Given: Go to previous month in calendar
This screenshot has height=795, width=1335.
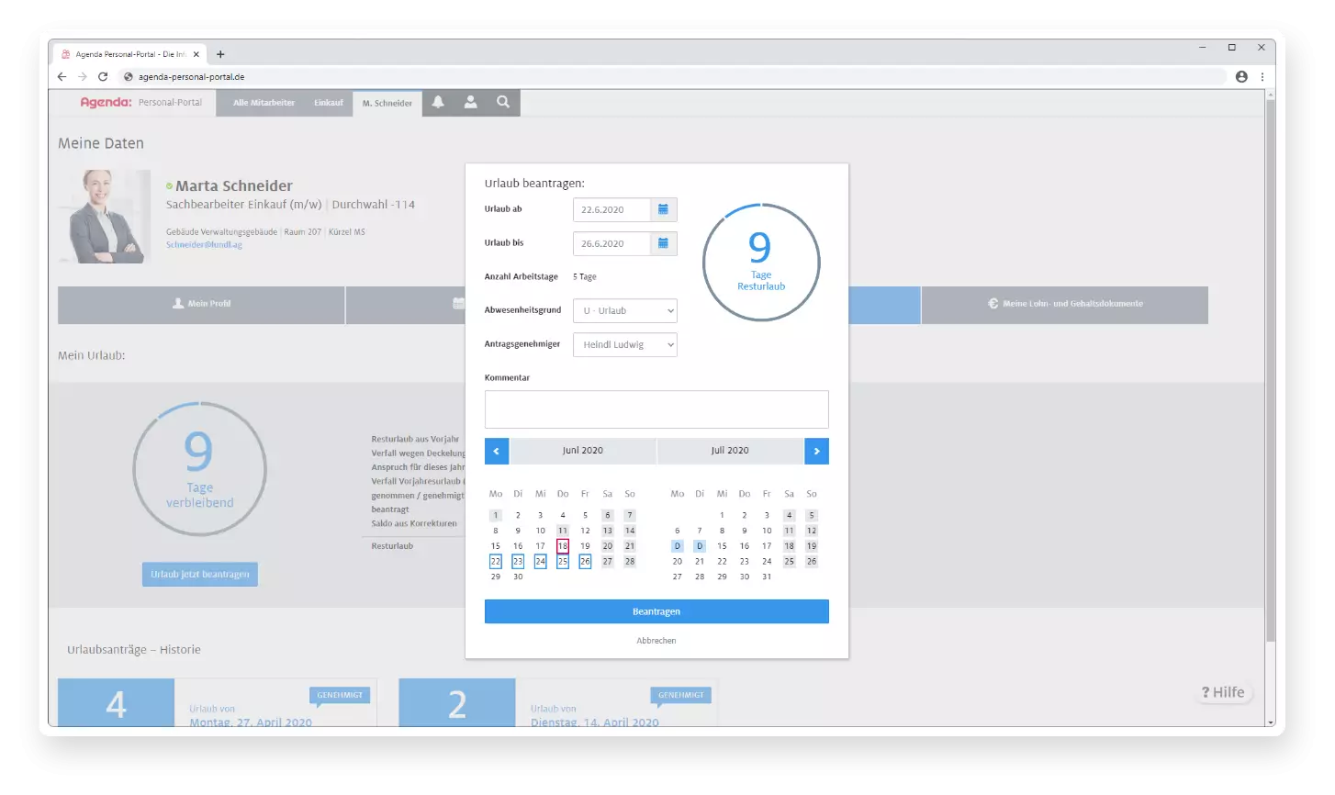Looking at the screenshot, I should pyautogui.click(x=497, y=451).
